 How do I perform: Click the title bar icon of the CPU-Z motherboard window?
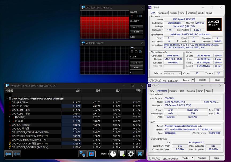pyautogui.click(x=150, y=85)
